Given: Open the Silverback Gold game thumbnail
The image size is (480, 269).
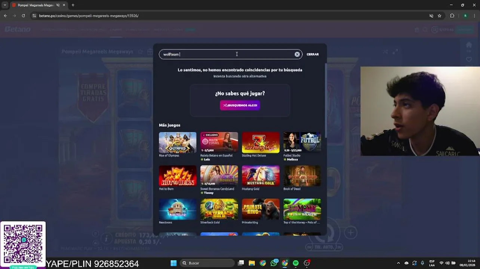Looking at the screenshot, I should [219, 209].
